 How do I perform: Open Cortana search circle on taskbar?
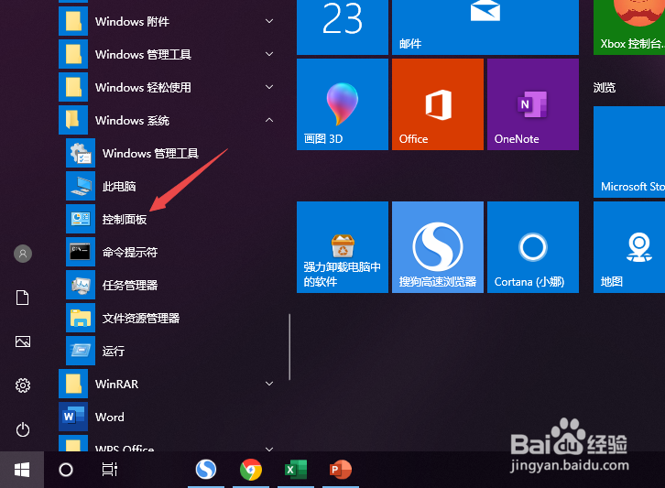66,470
